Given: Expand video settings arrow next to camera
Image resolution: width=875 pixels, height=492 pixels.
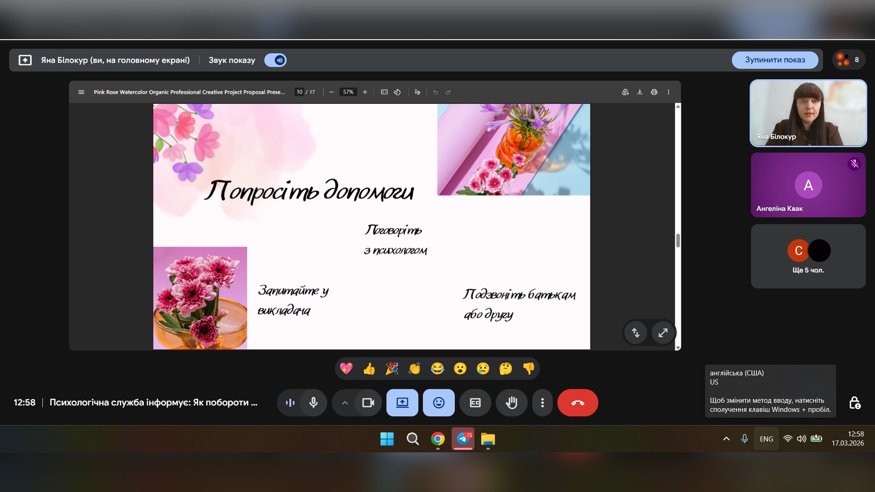Looking at the screenshot, I should (x=345, y=403).
